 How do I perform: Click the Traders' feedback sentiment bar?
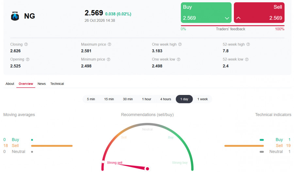pyautogui.click(x=233, y=26)
